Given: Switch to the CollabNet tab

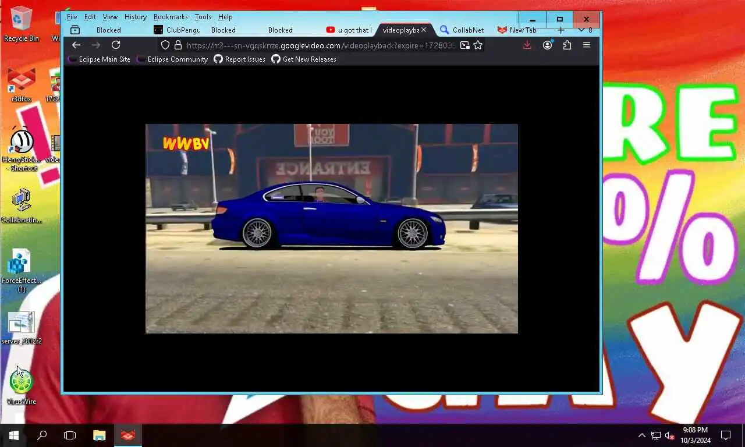Looking at the screenshot, I should 463,30.
